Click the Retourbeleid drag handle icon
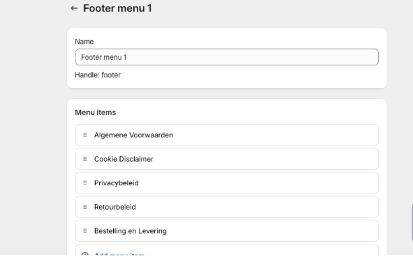Image resolution: width=413 pixels, height=258 pixels. pos(85,207)
